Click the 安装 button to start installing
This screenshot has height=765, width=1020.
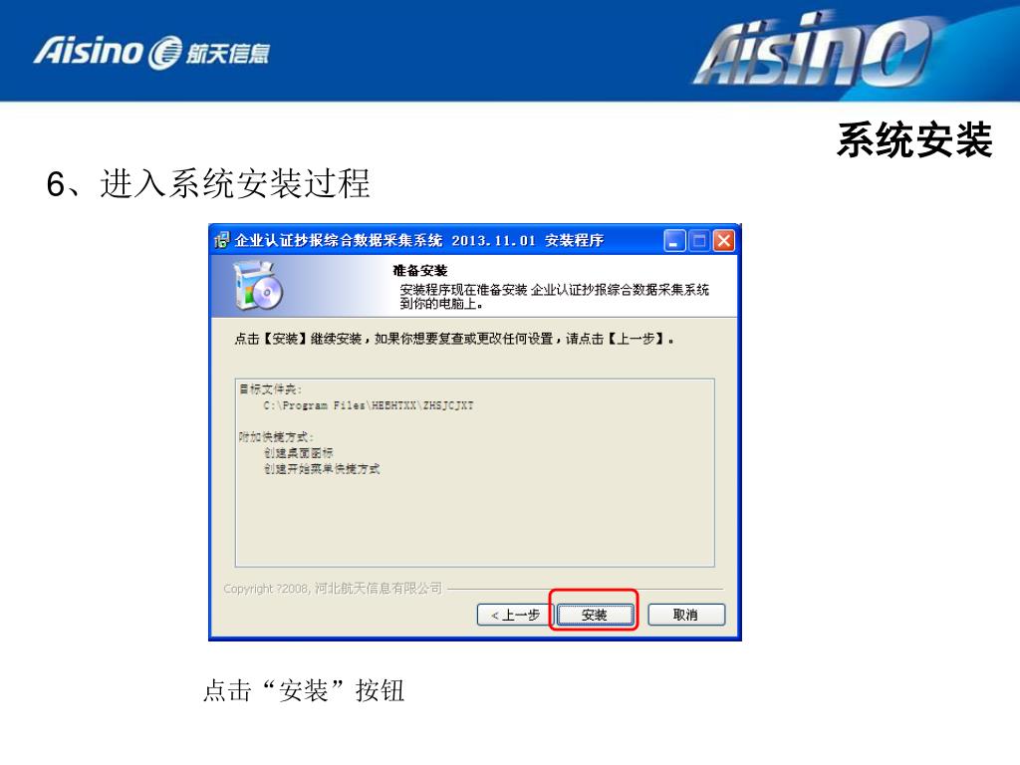(x=595, y=615)
